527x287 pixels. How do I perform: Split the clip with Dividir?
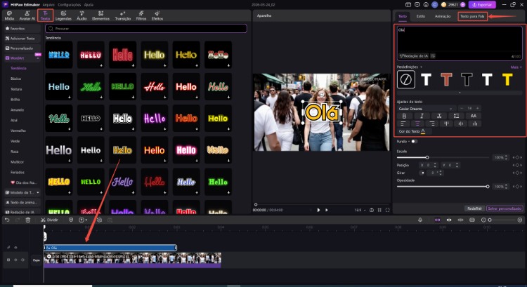(x=49, y=220)
